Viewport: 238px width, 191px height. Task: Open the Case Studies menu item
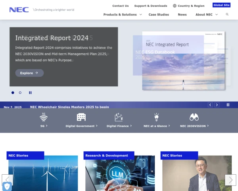point(159,14)
